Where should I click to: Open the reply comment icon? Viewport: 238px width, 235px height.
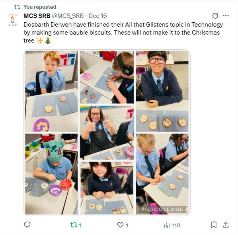point(27,225)
